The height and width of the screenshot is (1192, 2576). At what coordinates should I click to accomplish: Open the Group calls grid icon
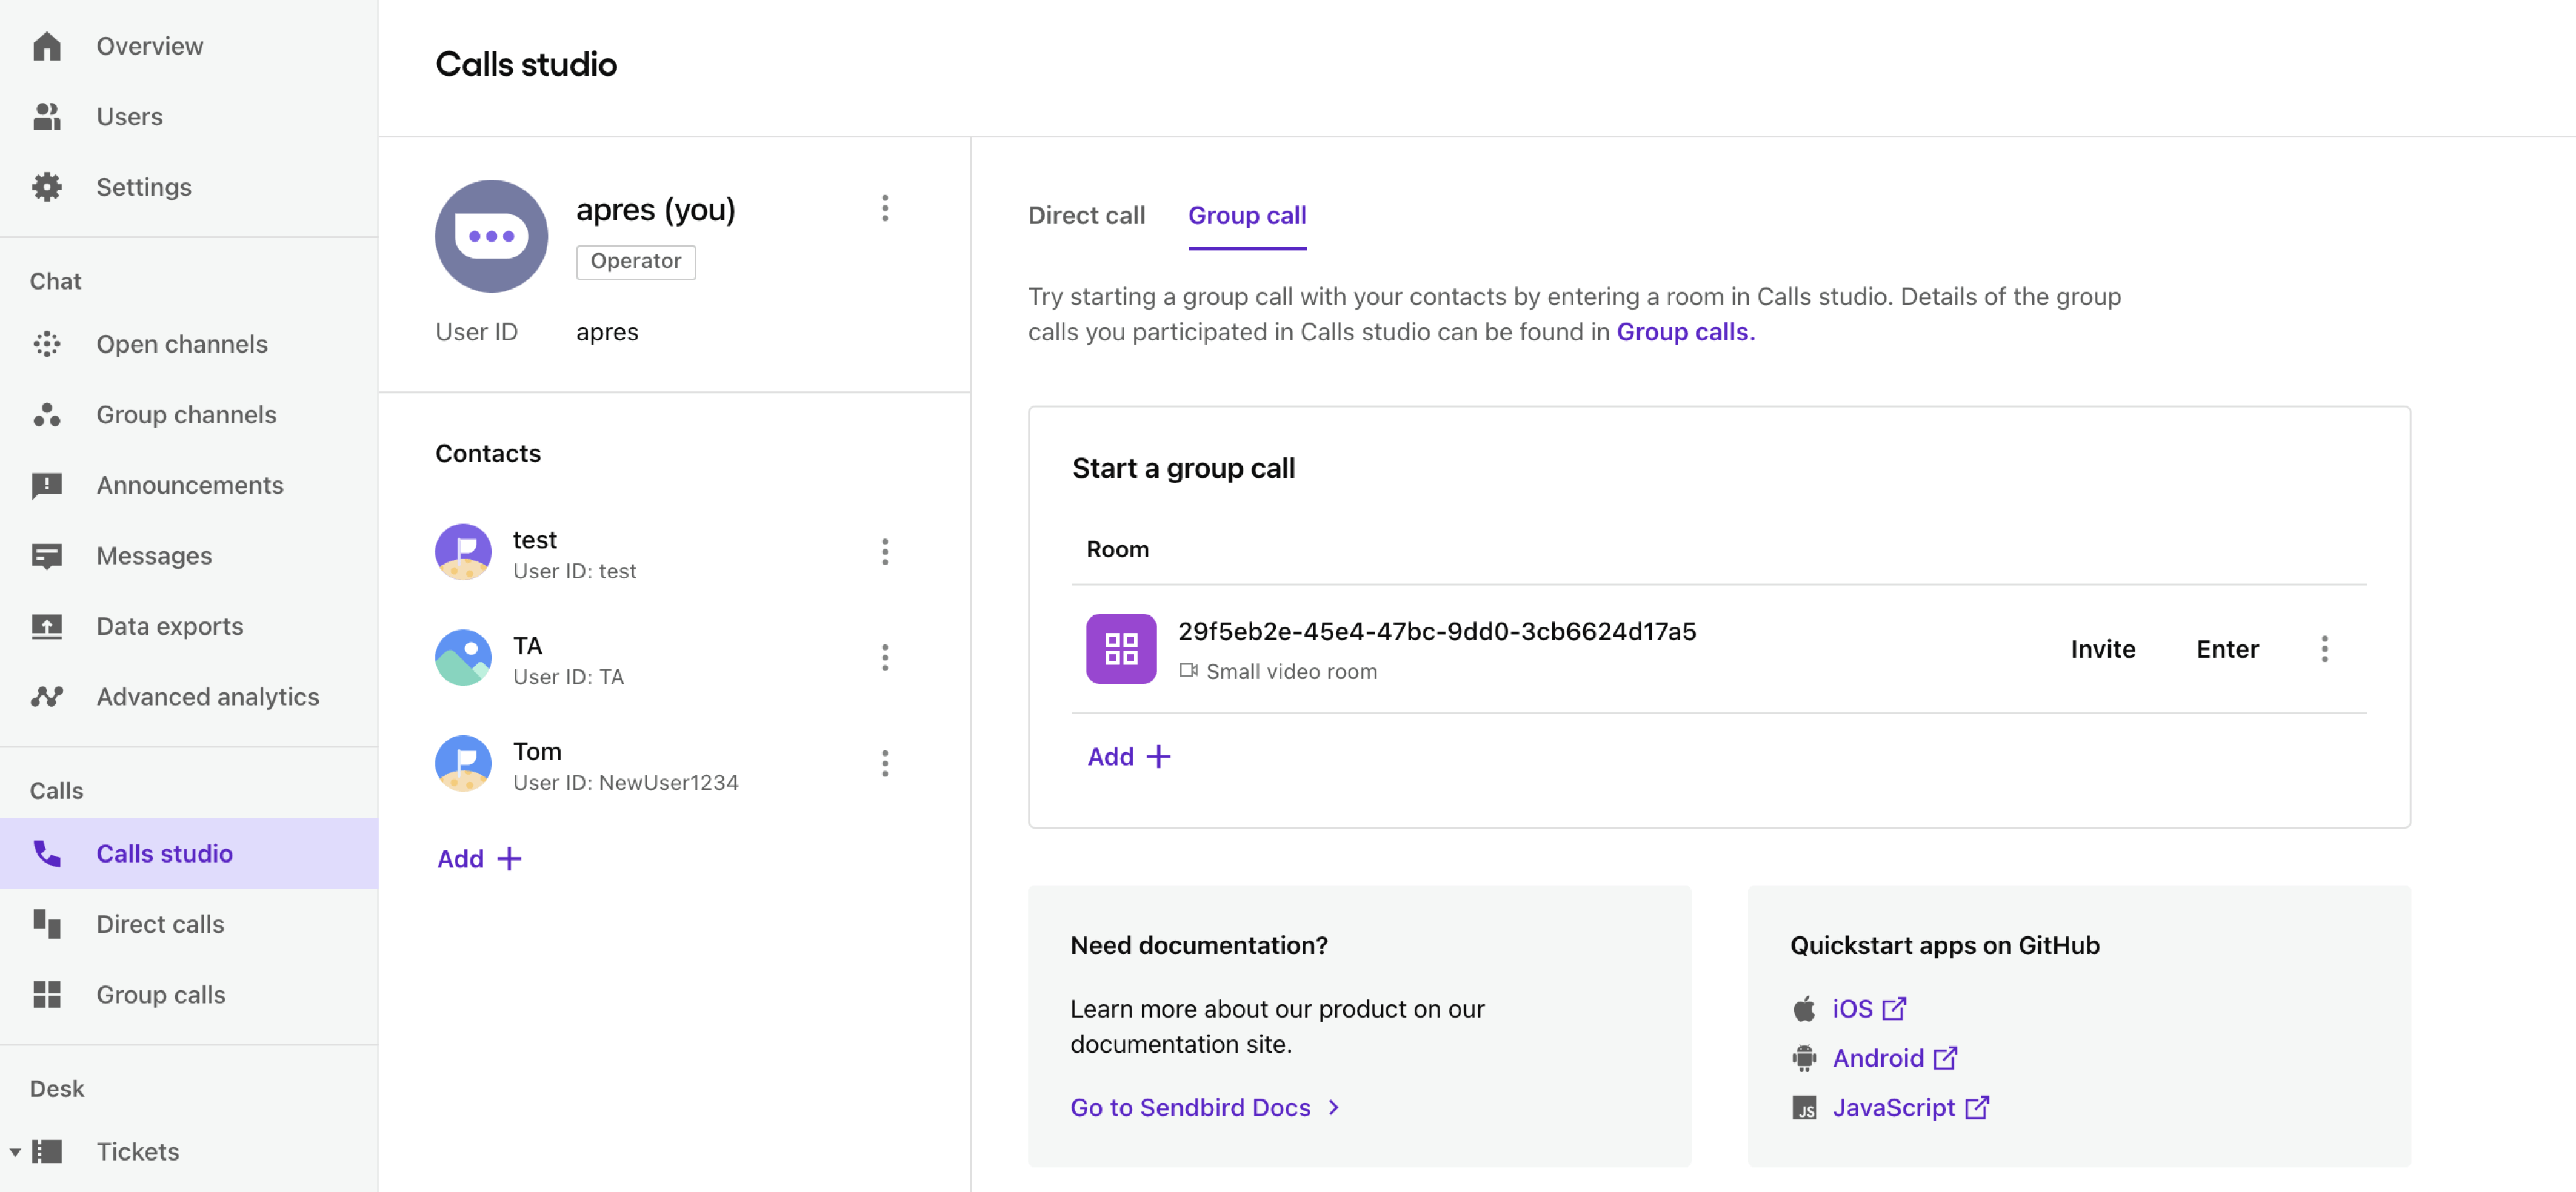47,995
